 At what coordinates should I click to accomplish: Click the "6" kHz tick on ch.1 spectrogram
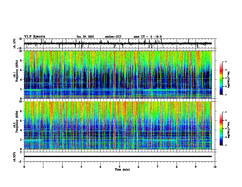tap(21, 70)
